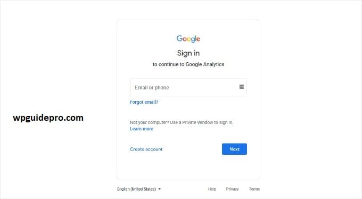The width and height of the screenshot is (362, 199).
Task: Click the red letter e in Google logo
Action: click(x=198, y=39)
